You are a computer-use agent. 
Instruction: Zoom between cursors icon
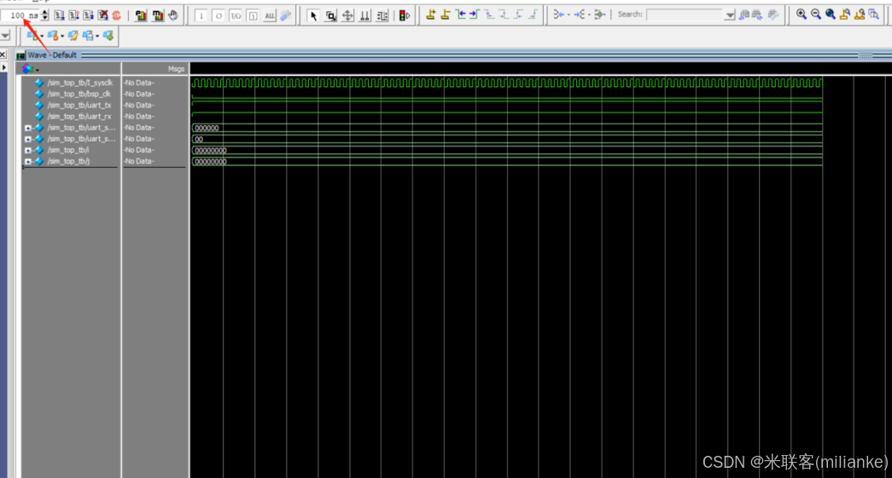[859, 14]
